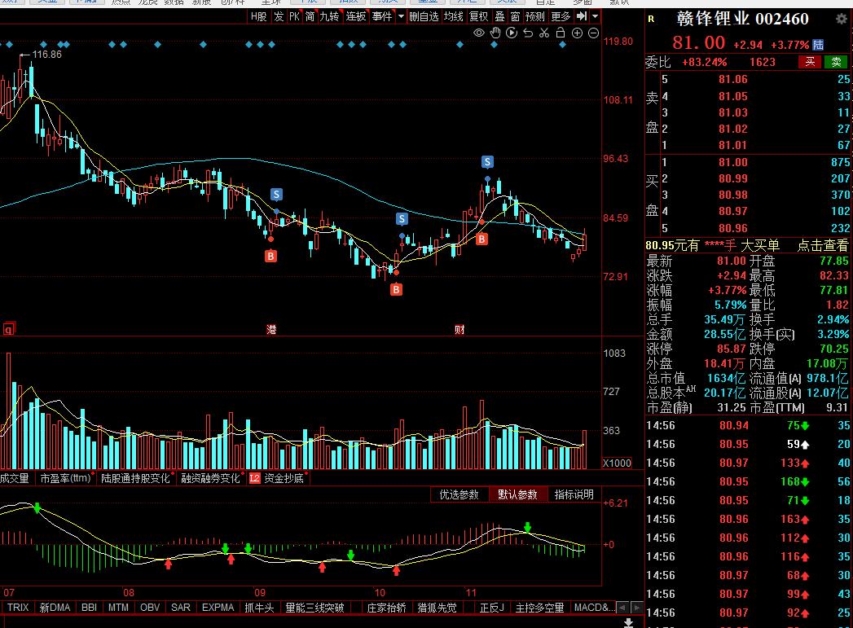Expand the dropdown arrow at toolbar's right end
Image resolution: width=853 pixels, height=628 pixels.
coord(596,16)
